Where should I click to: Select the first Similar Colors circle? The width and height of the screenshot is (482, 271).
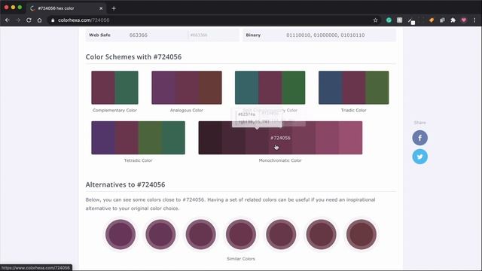120,234
